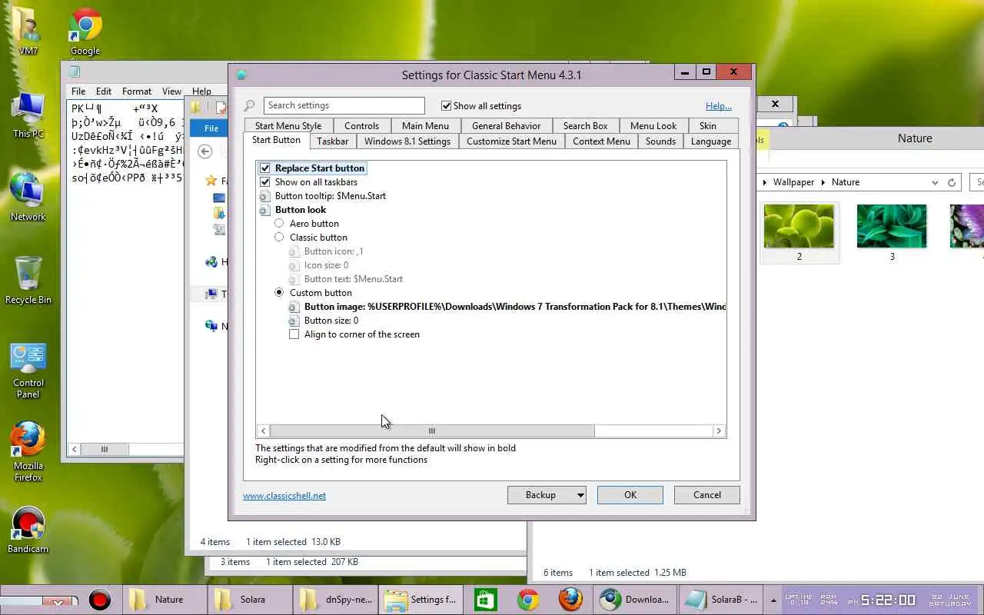This screenshot has width=984, height=615.
Task: Select Aero button radio option
Action: 279,224
